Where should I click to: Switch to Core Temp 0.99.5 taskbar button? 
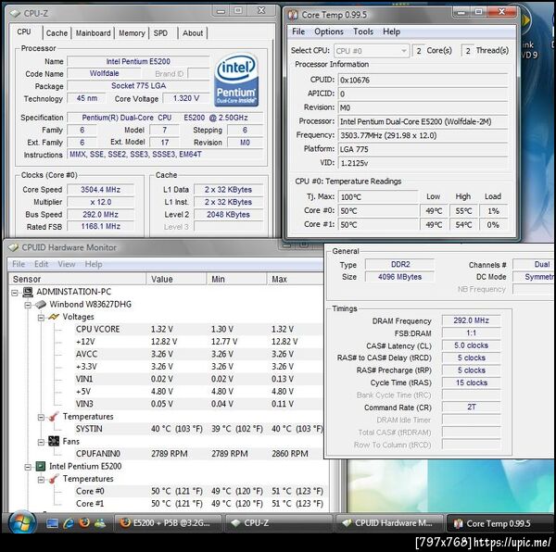point(500,523)
